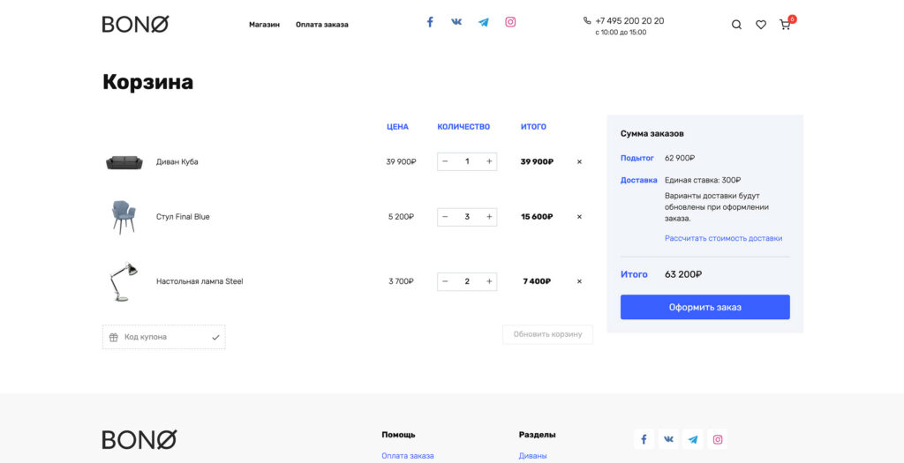Open the Facebook icon in the header
Image resolution: width=904 pixels, height=463 pixels.
tap(430, 22)
